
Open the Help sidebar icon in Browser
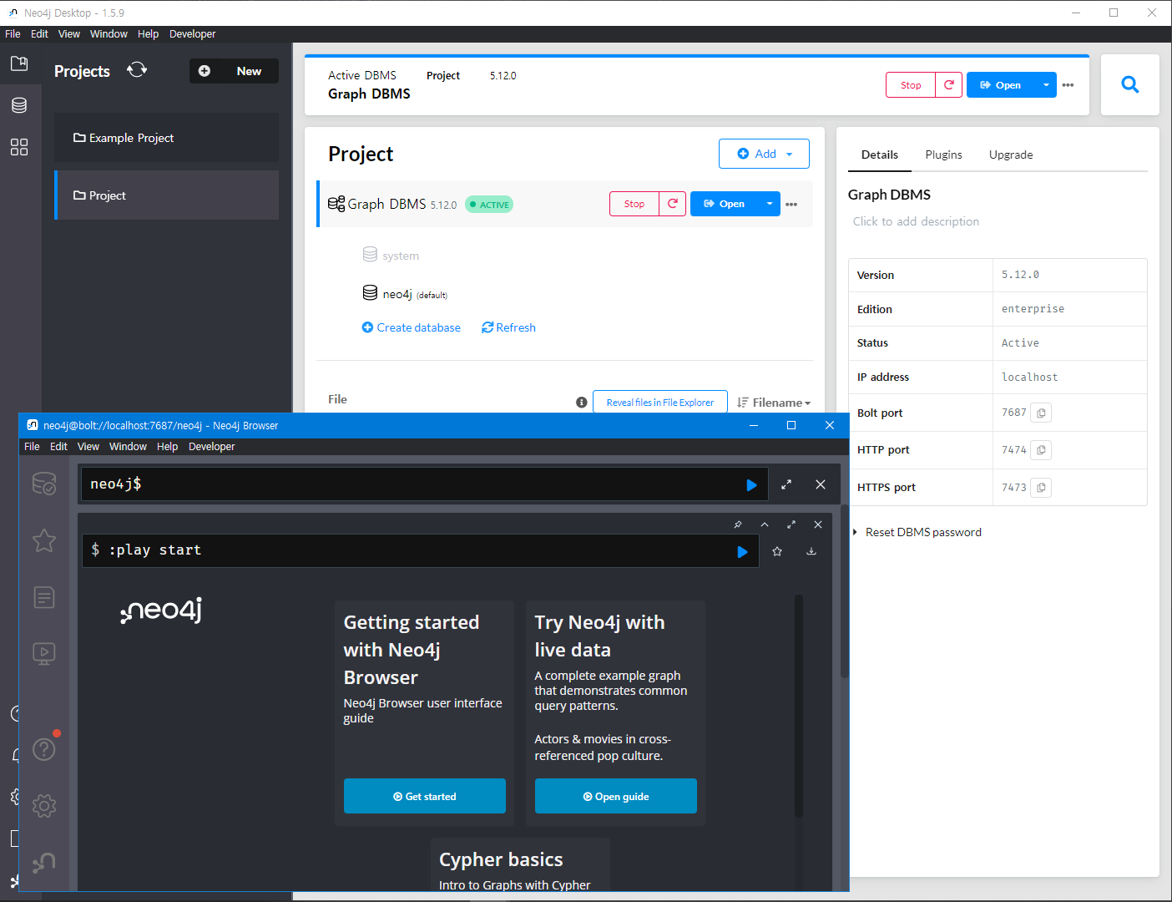click(44, 749)
